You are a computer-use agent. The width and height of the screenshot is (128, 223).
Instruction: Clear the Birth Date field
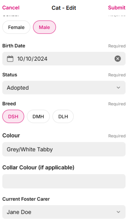(x=118, y=59)
